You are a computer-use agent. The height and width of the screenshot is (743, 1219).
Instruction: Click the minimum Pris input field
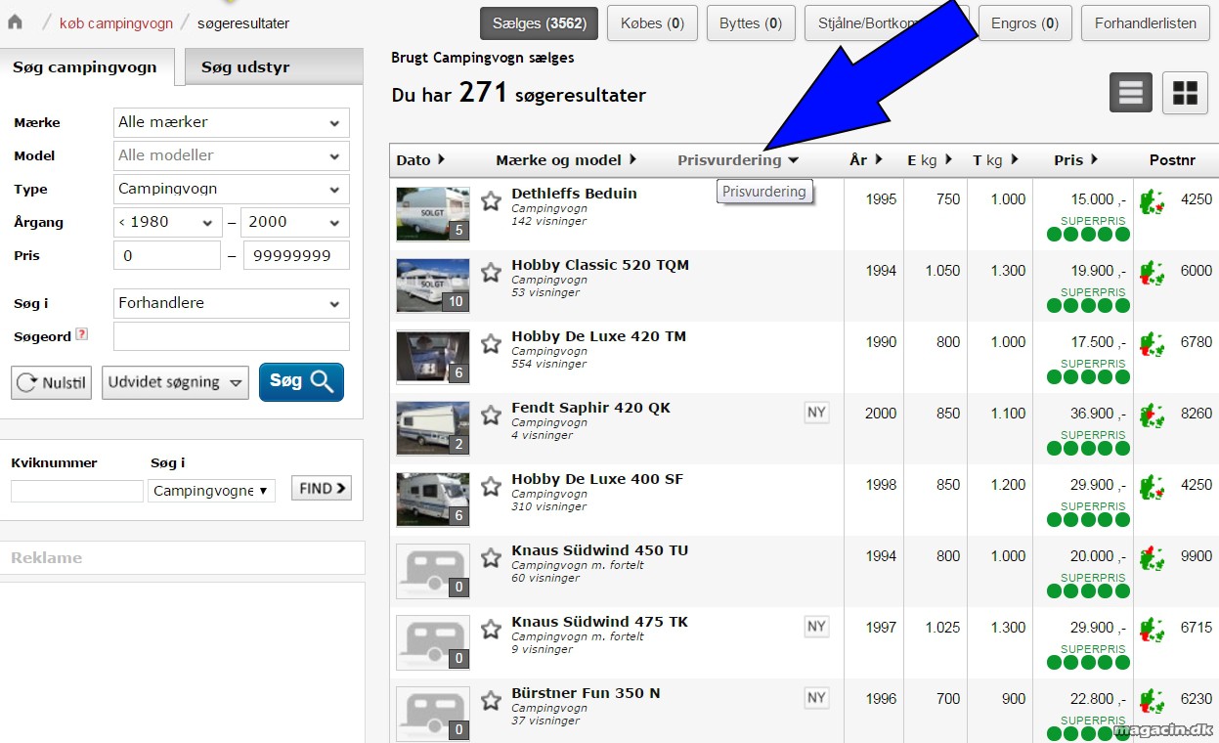[x=167, y=255]
